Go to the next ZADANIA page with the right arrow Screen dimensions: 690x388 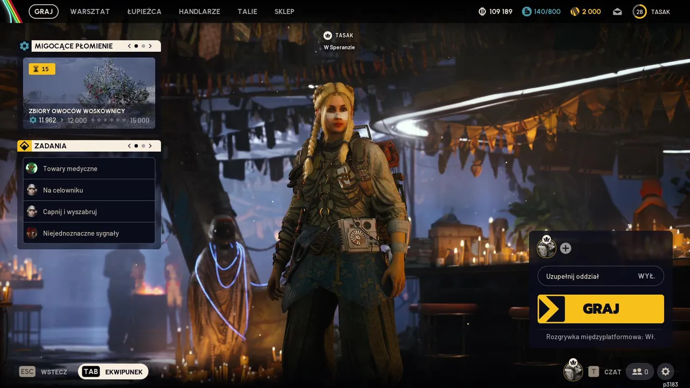150,146
